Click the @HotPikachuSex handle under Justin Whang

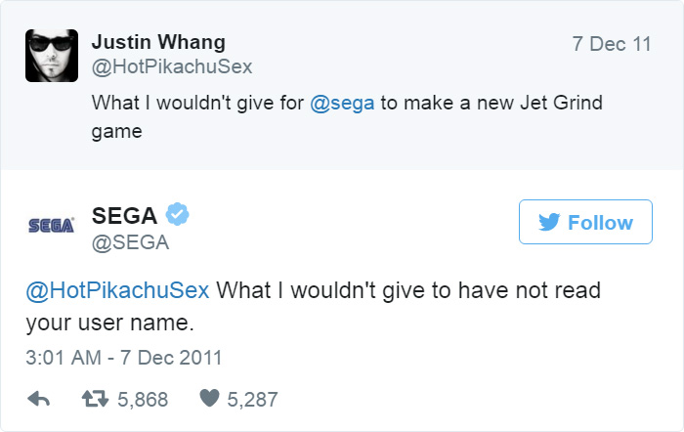click(x=171, y=66)
